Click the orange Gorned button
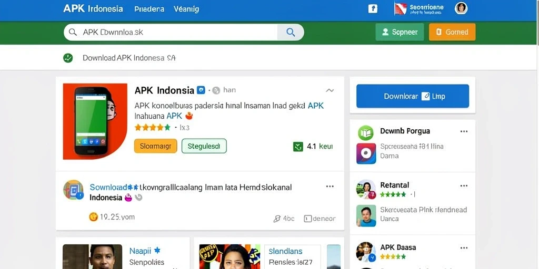The image size is (539, 269). tap(452, 32)
